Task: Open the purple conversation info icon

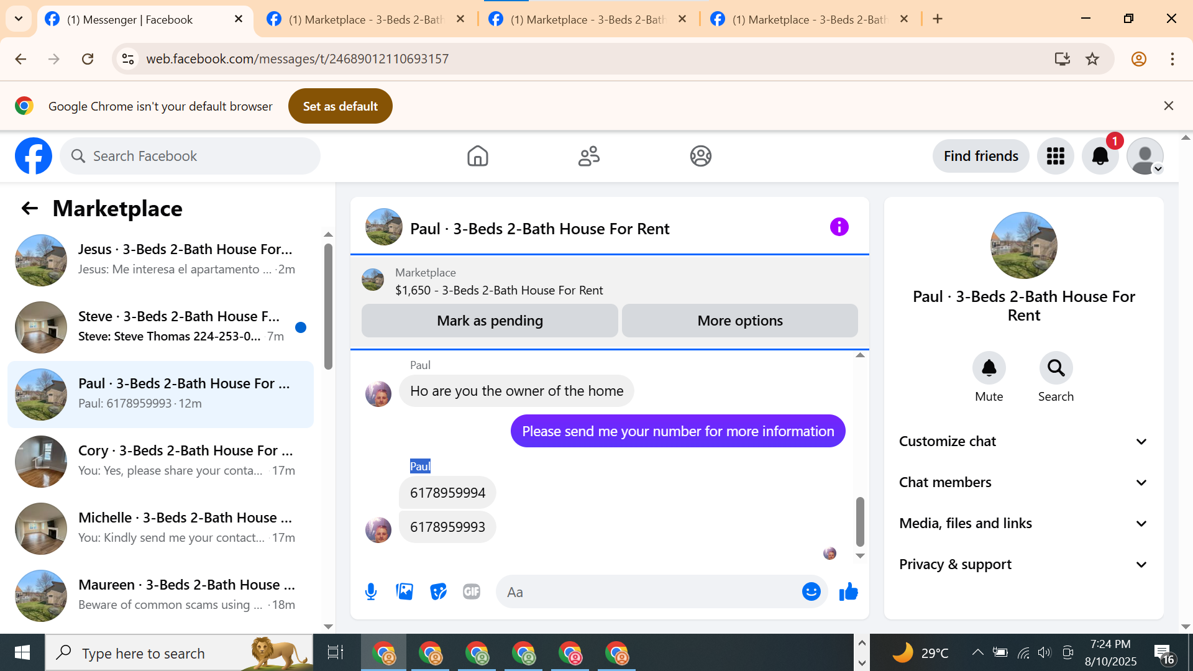Action: [x=839, y=227]
